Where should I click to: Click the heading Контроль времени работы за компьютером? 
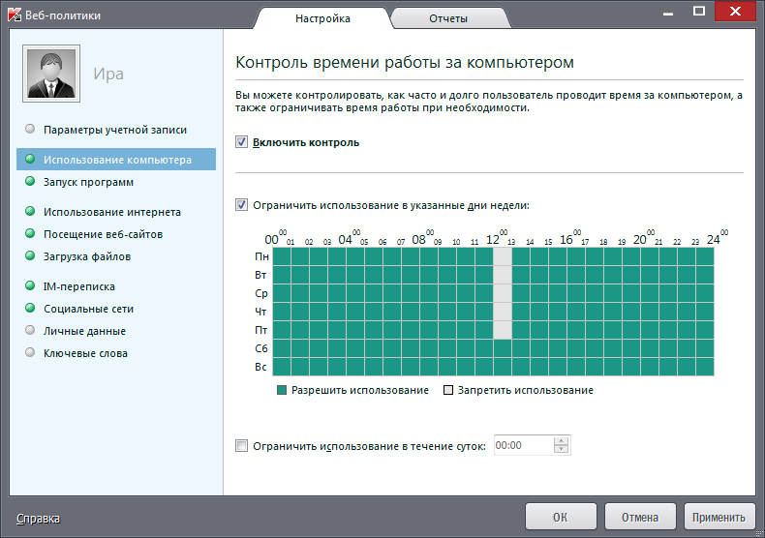[405, 62]
